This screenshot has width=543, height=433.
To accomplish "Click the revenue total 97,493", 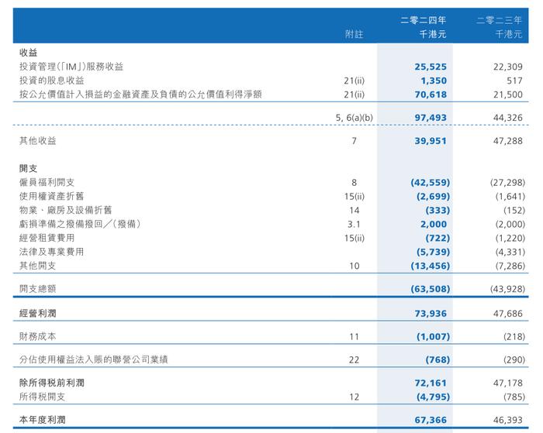I will [x=431, y=118].
